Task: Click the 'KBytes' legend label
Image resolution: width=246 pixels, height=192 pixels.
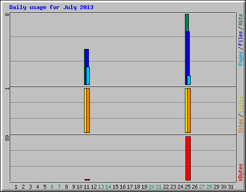Action: (x=240, y=172)
